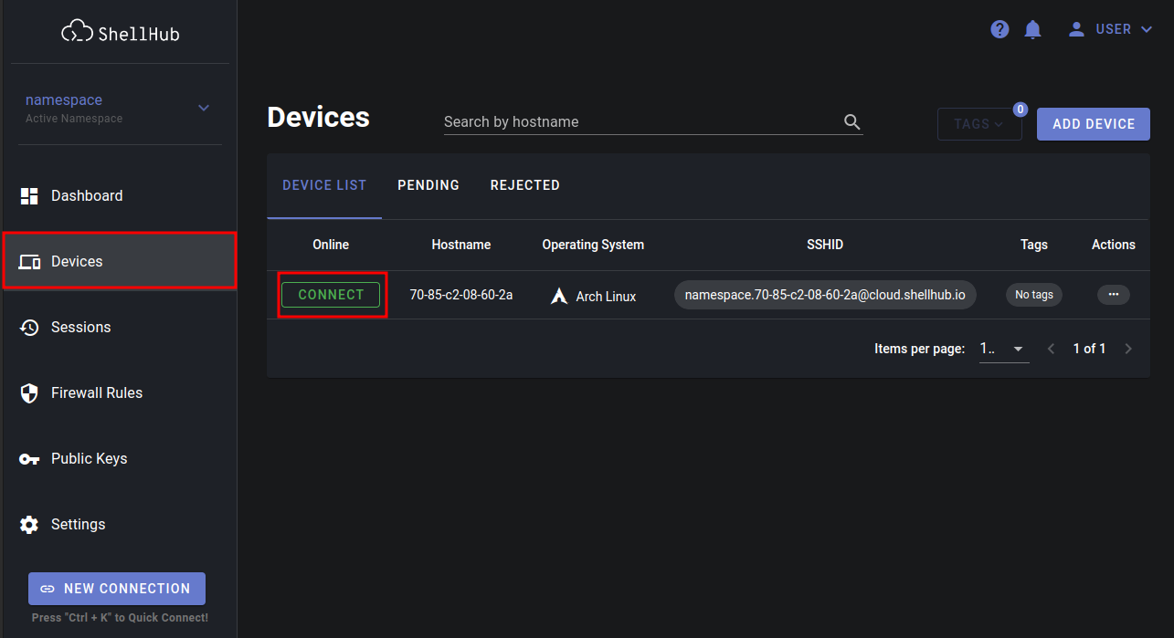Click the namespace name text

(64, 100)
